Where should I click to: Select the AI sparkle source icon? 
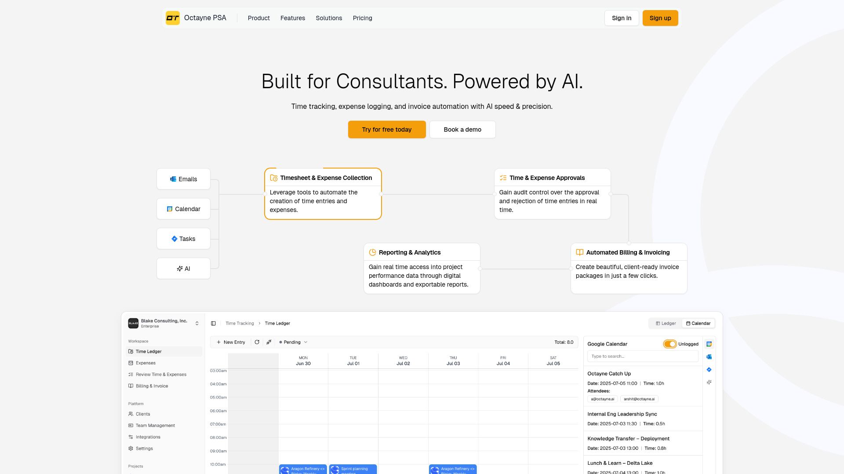(x=709, y=382)
